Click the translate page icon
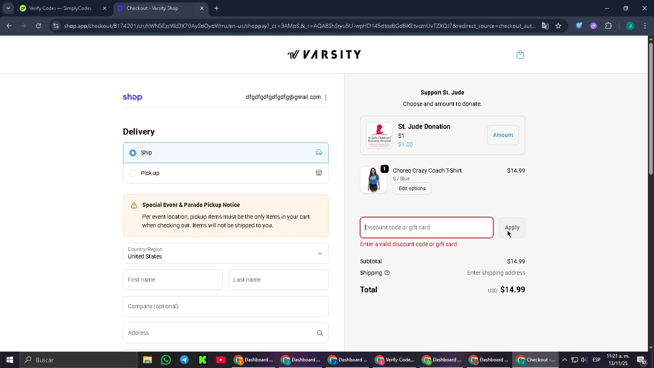This screenshot has height=368, width=654. [x=545, y=26]
